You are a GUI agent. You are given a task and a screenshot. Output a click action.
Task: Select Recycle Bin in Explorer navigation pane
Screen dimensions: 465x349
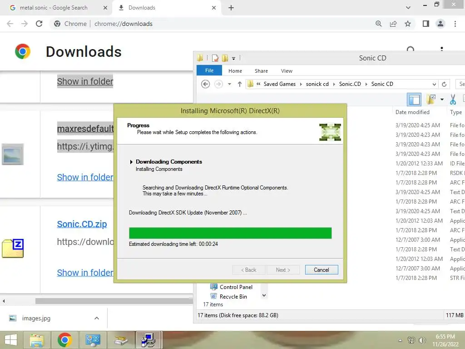coord(229,296)
